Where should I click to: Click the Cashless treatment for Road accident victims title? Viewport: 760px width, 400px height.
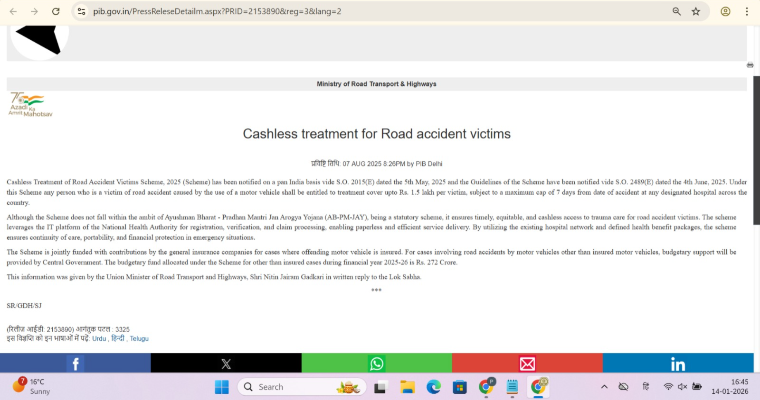tap(377, 134)
